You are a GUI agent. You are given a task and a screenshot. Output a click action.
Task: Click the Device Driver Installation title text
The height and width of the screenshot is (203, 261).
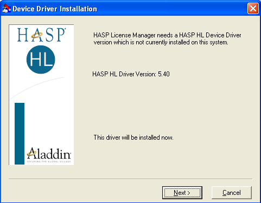point(55,9)
